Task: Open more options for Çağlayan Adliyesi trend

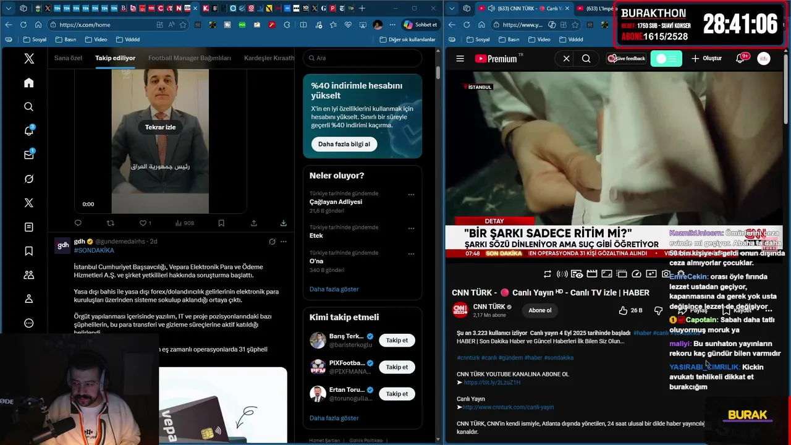Action: [411, 194]
